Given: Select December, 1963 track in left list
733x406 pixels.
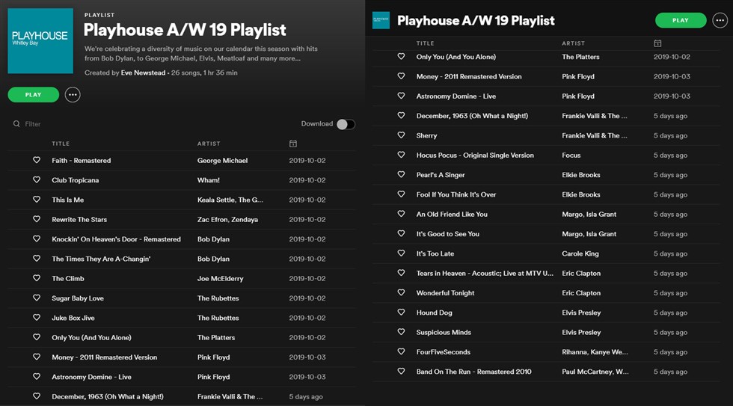Looking at the screenshot, I should [x=108, y=396].
